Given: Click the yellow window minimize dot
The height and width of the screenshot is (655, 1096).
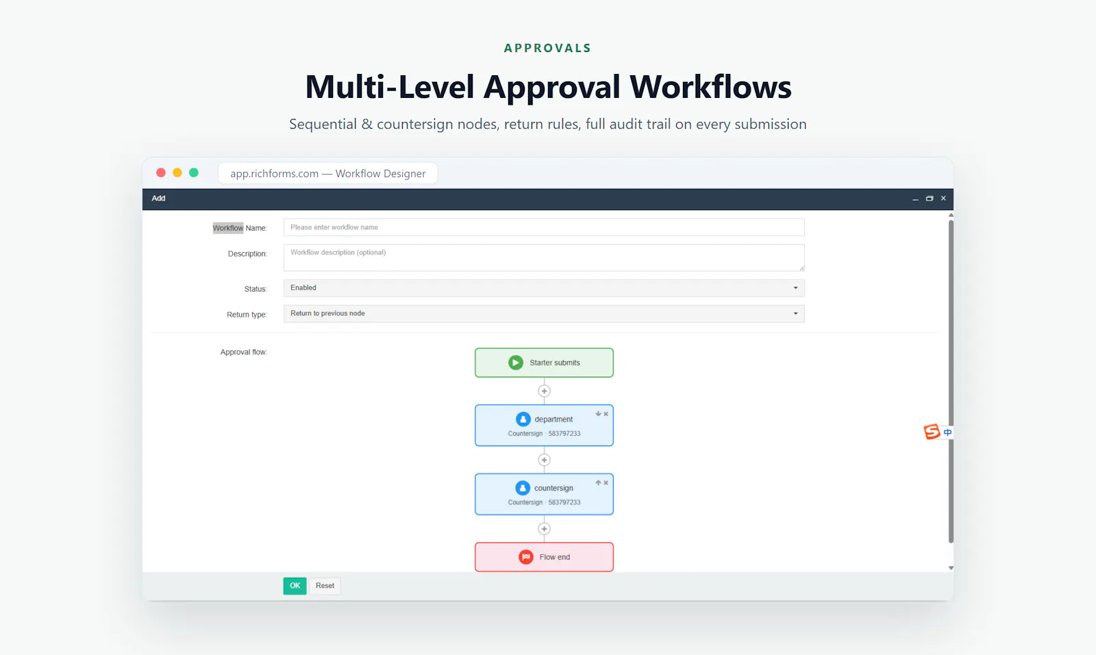Looking at the screenshot, I should (x=177, y=172).
